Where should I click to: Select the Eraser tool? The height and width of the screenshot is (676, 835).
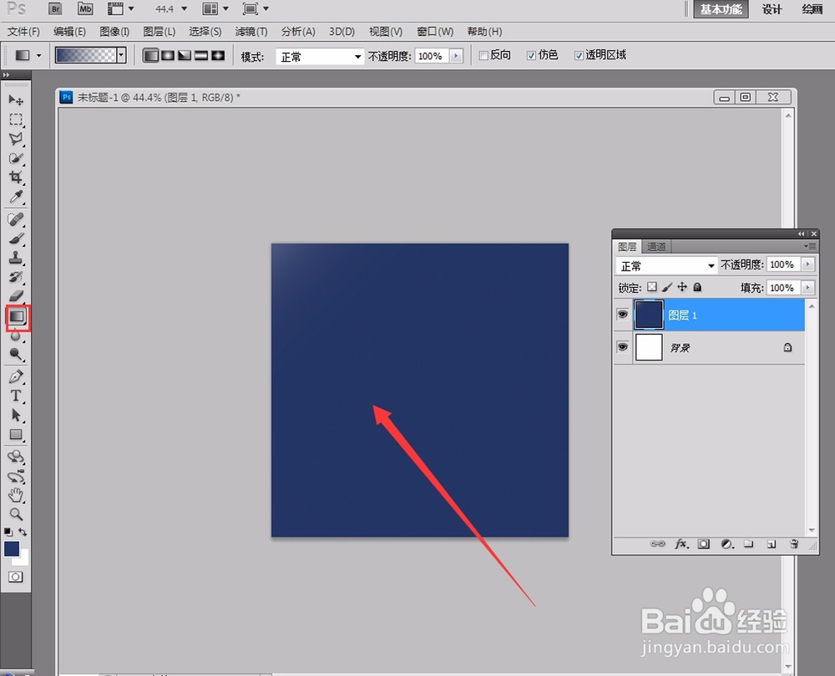pos(16,296)
